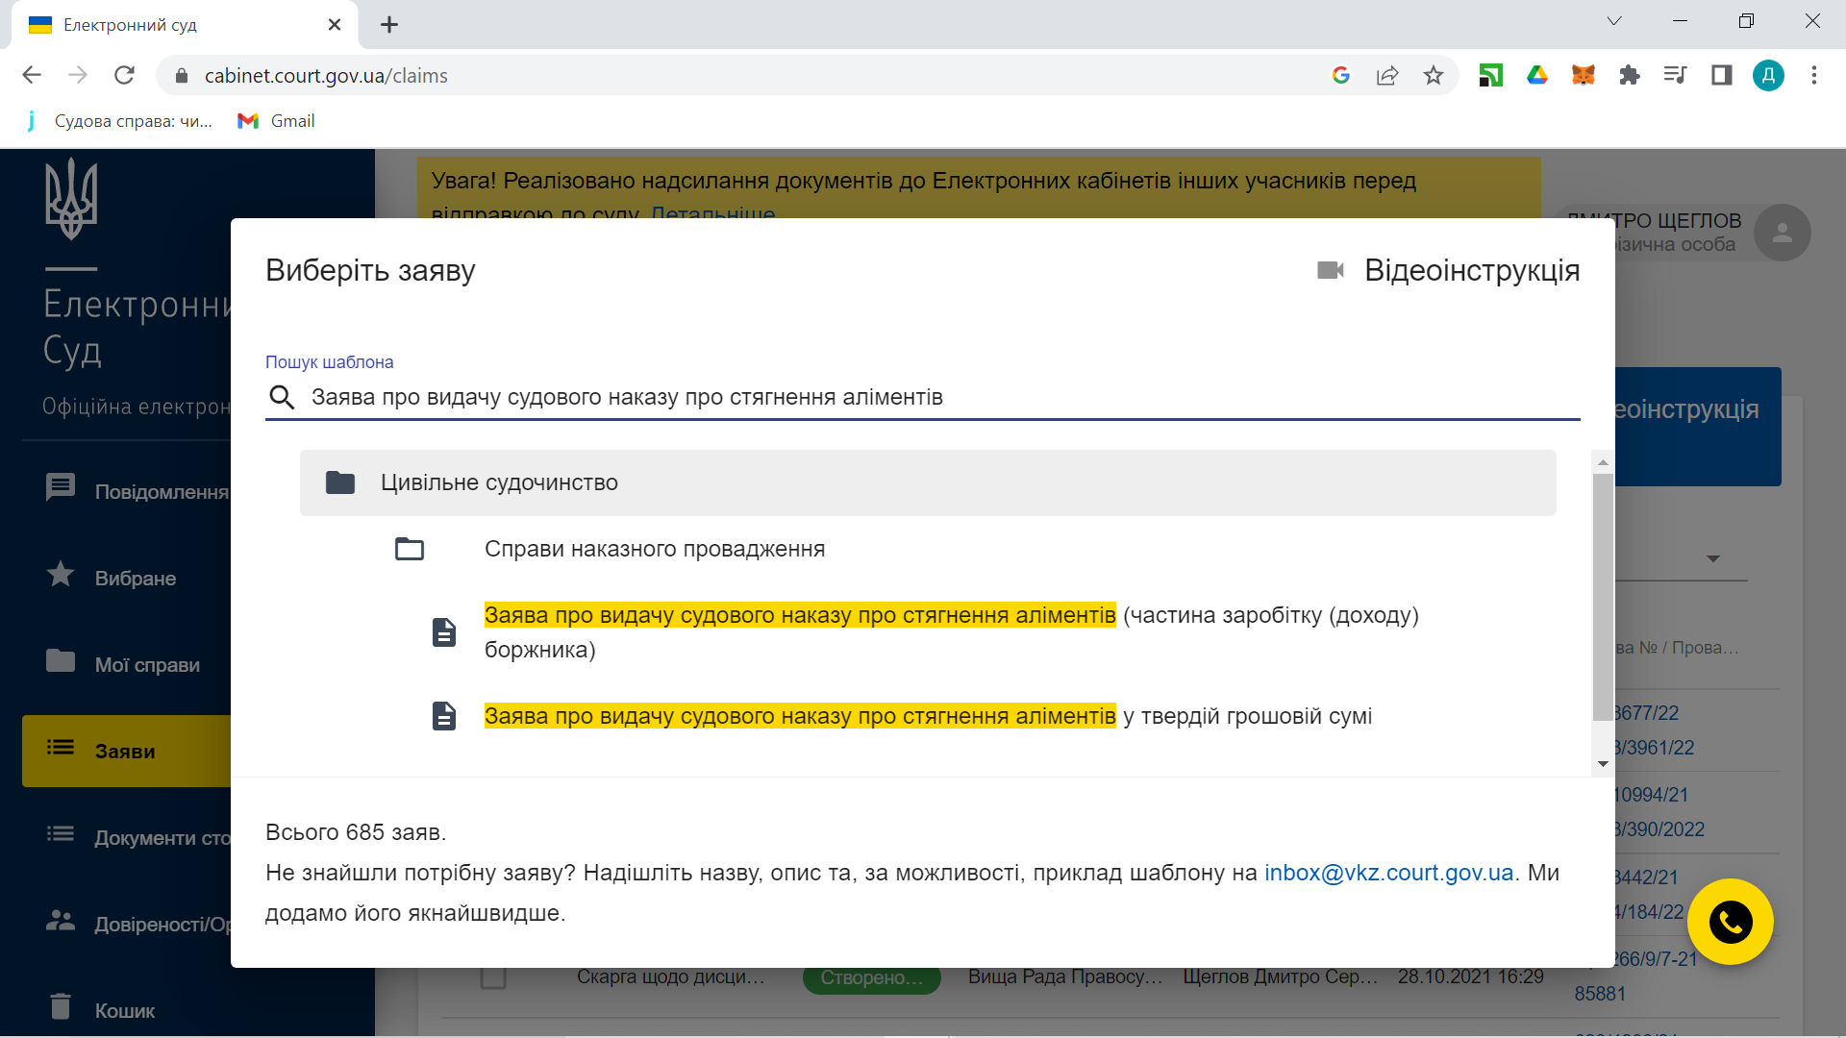Image resolution: width=1846 pixels, height=1038 pixels.
Task: Select alimony claim частина заробітку template
Action: (798, 616)
